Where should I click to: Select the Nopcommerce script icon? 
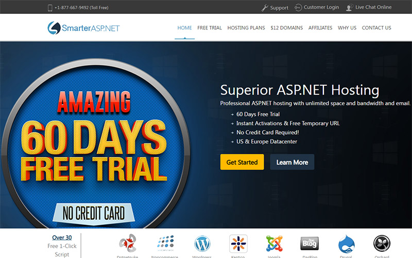pyautogui.click(x=165, y=243)
